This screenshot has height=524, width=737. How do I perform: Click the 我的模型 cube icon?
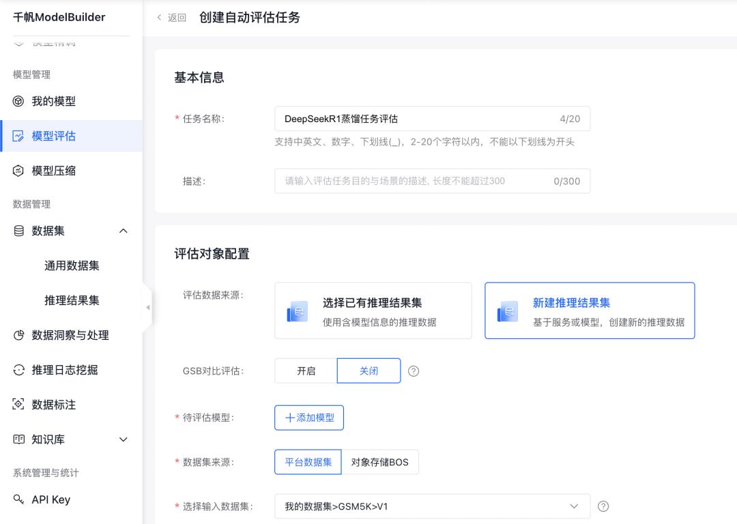[18, 101]
